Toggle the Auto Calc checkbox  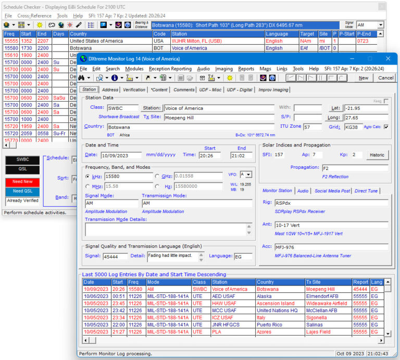pyautogui.click(x=385, y=127)
